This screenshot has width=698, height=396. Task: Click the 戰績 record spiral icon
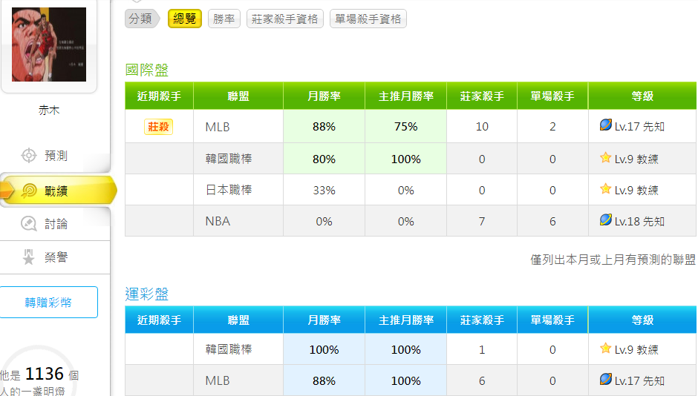pos(29,191)
